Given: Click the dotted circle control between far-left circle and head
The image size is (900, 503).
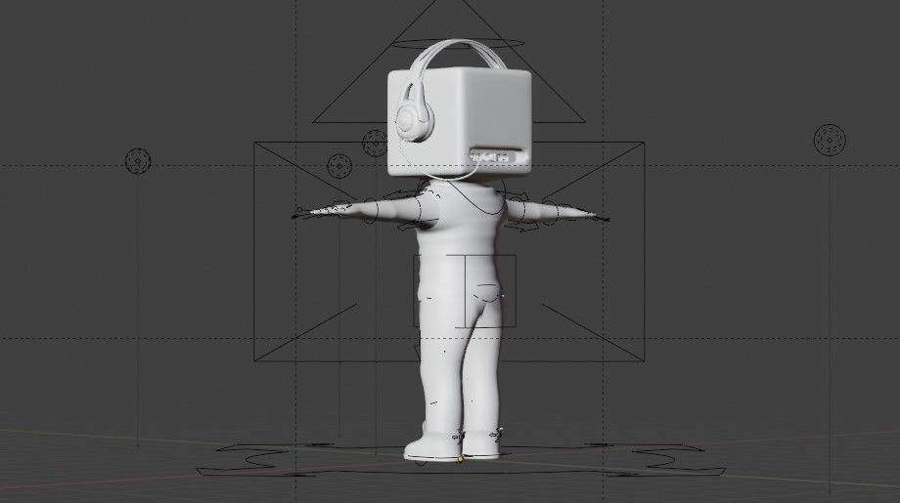Looking at the screenshot, I should (x=339, y=166).
